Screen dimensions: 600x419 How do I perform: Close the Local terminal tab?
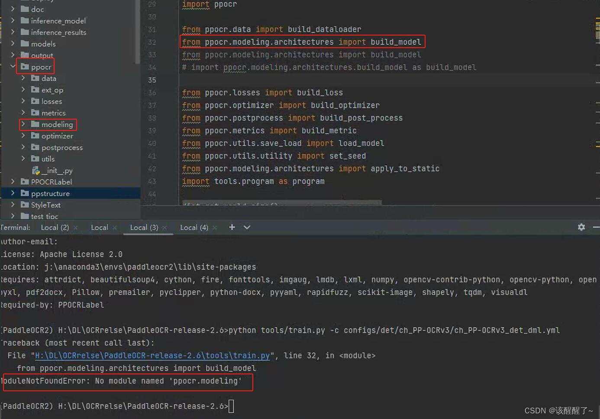pyautogui.click(x=115, y=227)
